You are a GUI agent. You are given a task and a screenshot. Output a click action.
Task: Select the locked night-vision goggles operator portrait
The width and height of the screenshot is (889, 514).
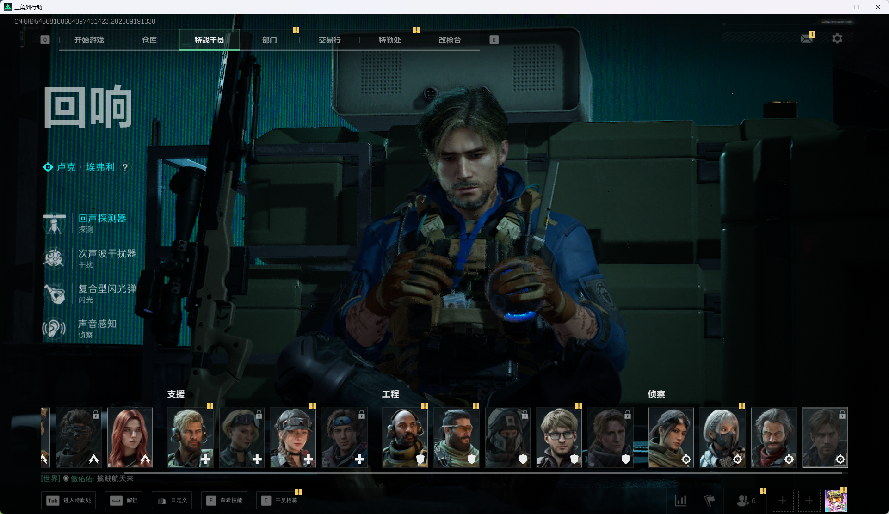79,437
